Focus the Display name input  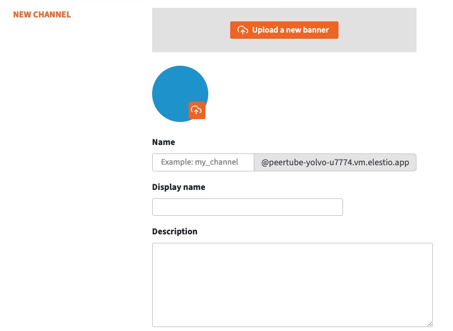coord(247,207)
